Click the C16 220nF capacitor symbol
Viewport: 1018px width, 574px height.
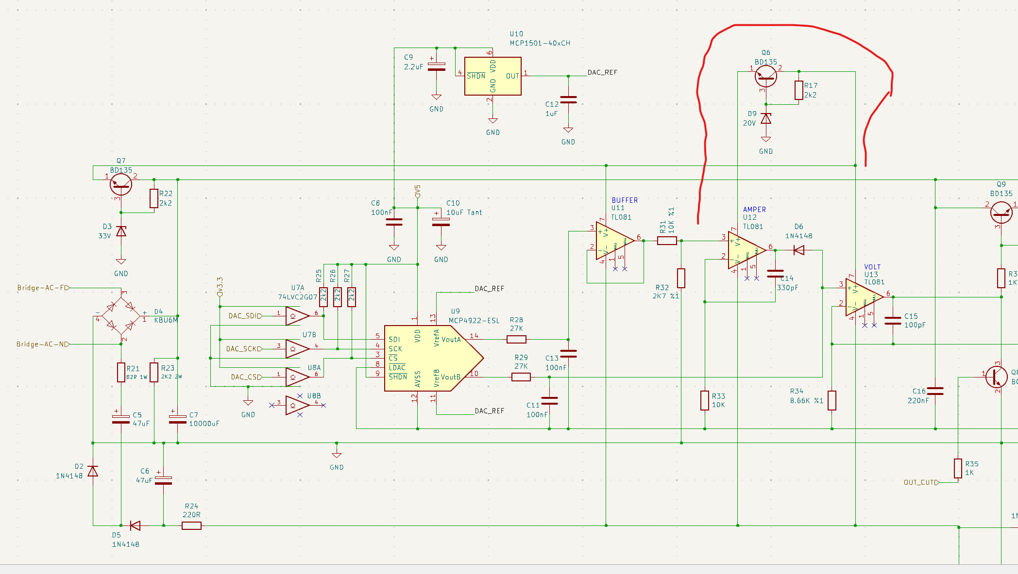(935, 391)
